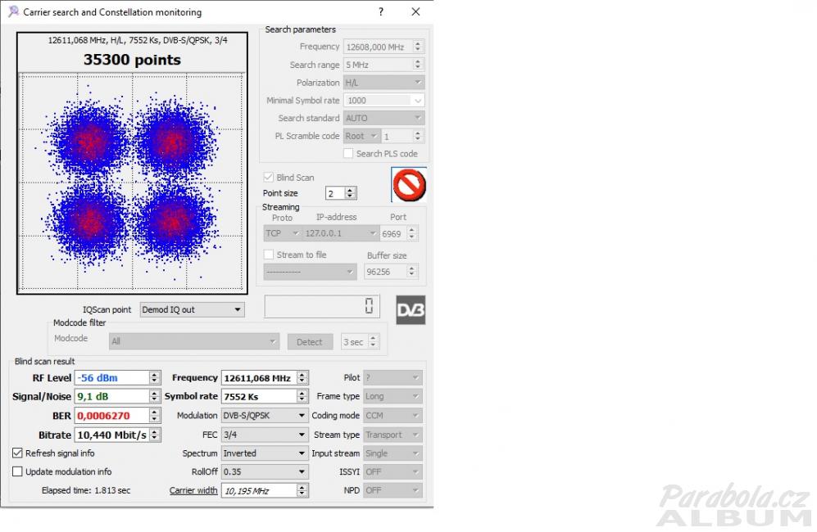Open the IQScan point dropdown
Image resolution: width=817 pixels, height=532 pixels.
click(x=192, y=309)
